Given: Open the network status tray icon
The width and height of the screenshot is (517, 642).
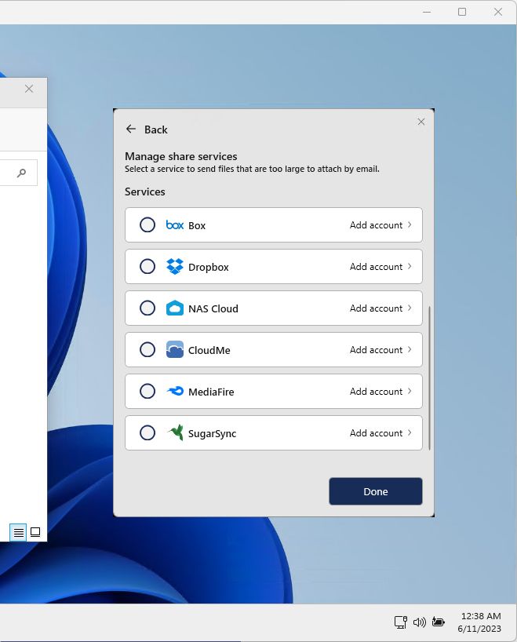Looking at the screenshot, I should [400, 622].
